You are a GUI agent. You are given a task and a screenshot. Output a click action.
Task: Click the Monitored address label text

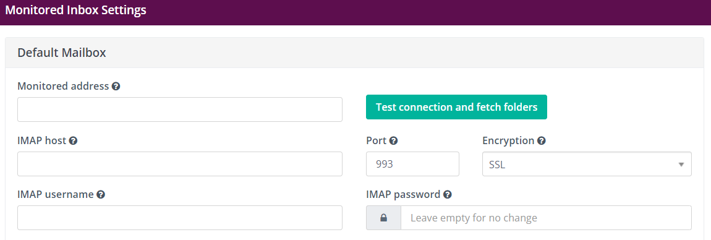(x=63, y=86)
